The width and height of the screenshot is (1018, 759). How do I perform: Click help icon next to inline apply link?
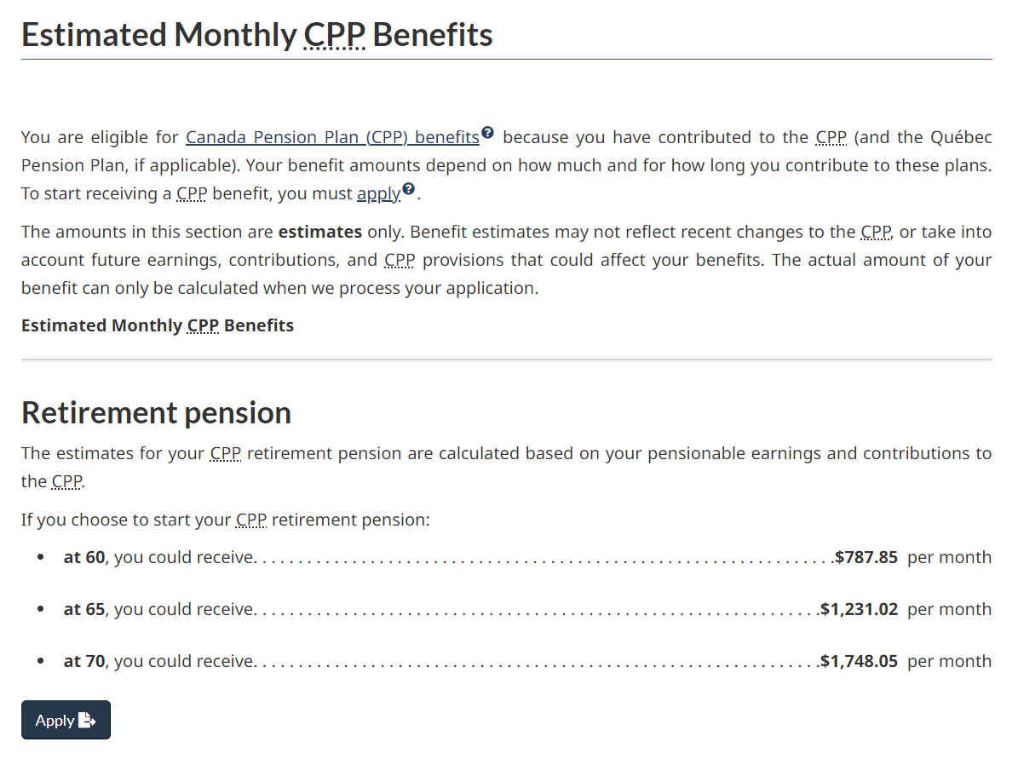tap(409, 189)
